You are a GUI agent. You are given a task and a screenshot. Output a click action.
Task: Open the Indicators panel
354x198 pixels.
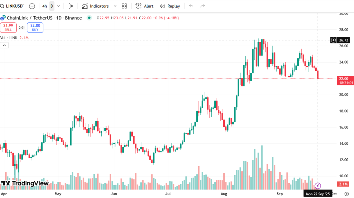(95, 6)
